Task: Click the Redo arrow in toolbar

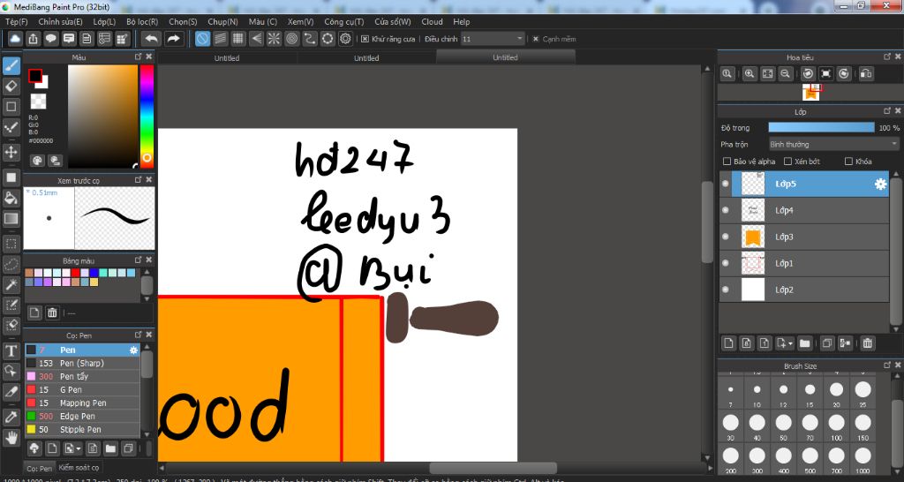Action: [x=173, y=39]
